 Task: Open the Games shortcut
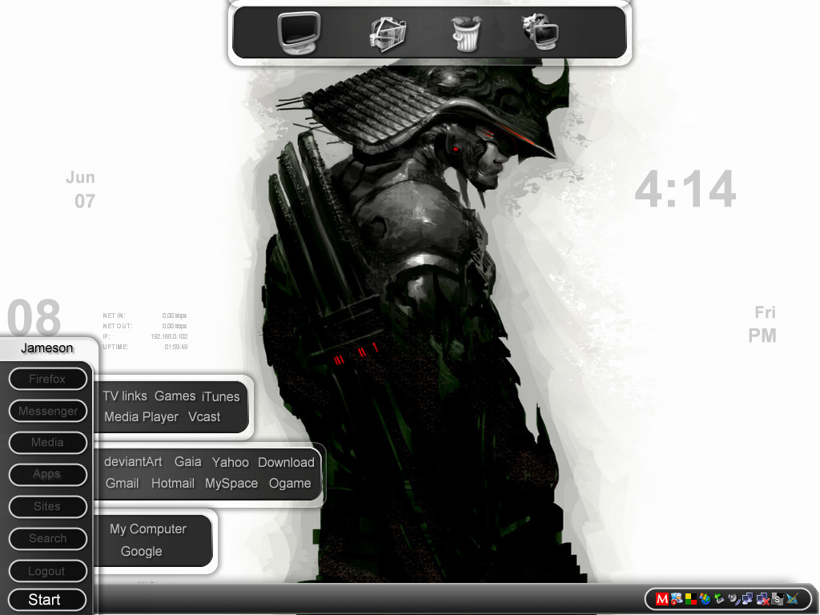pos(175,396)
